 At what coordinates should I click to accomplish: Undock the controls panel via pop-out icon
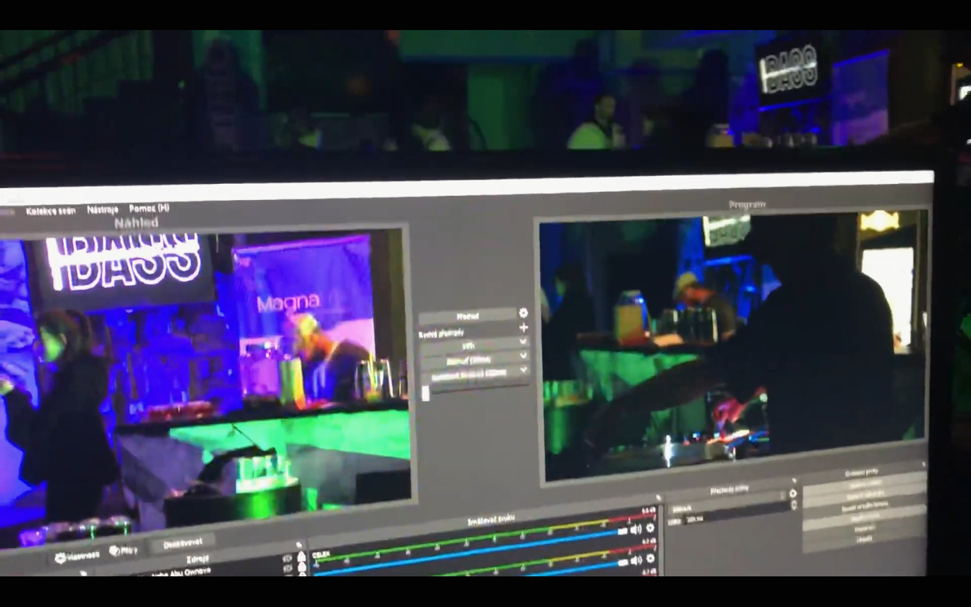(x=924, y=464)
